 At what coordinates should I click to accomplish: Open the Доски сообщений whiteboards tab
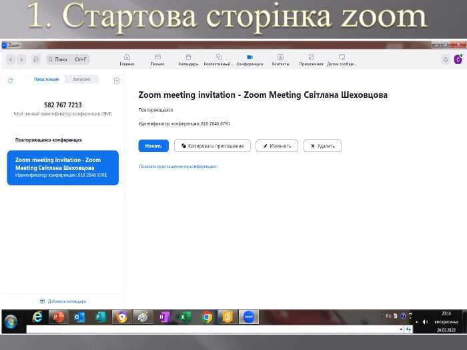tap(342, 60)
